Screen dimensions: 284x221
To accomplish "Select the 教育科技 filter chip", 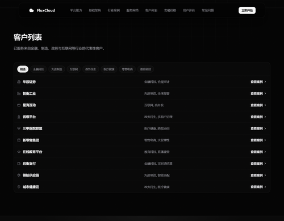I will pos(145,69).
